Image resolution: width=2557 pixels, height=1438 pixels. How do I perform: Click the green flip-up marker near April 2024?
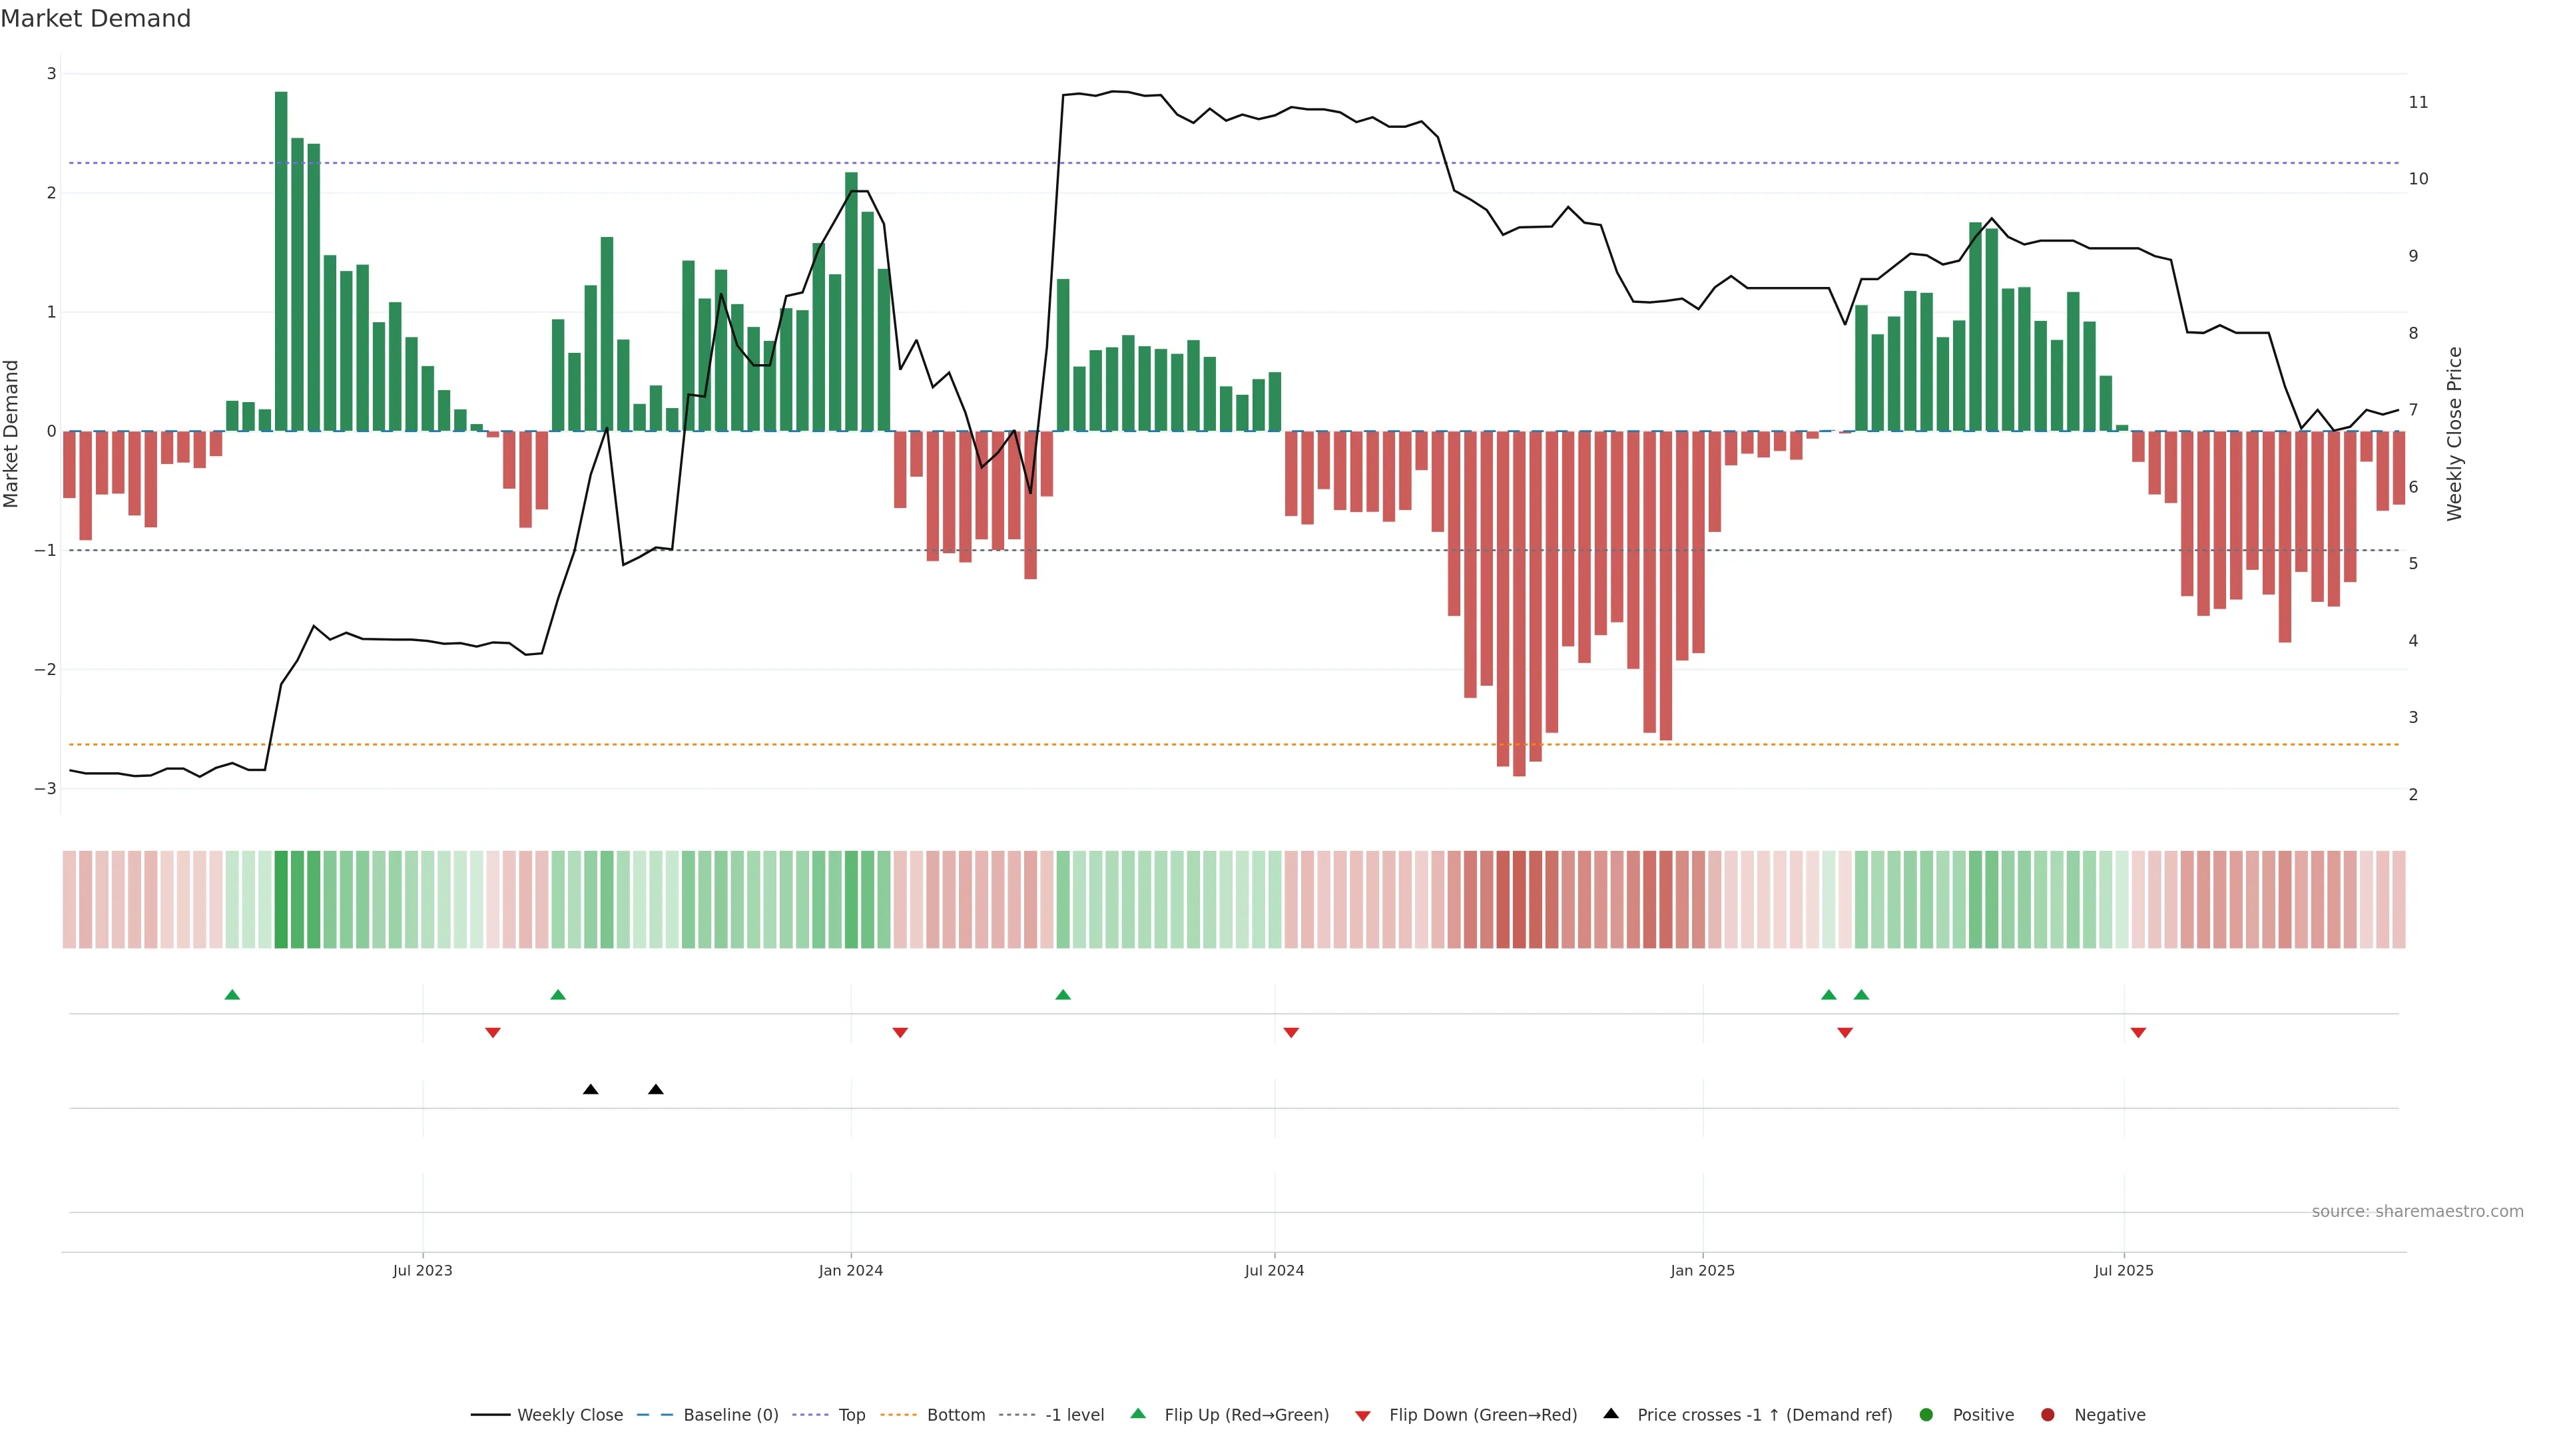pyautogui.click(x=1063, y=995)
